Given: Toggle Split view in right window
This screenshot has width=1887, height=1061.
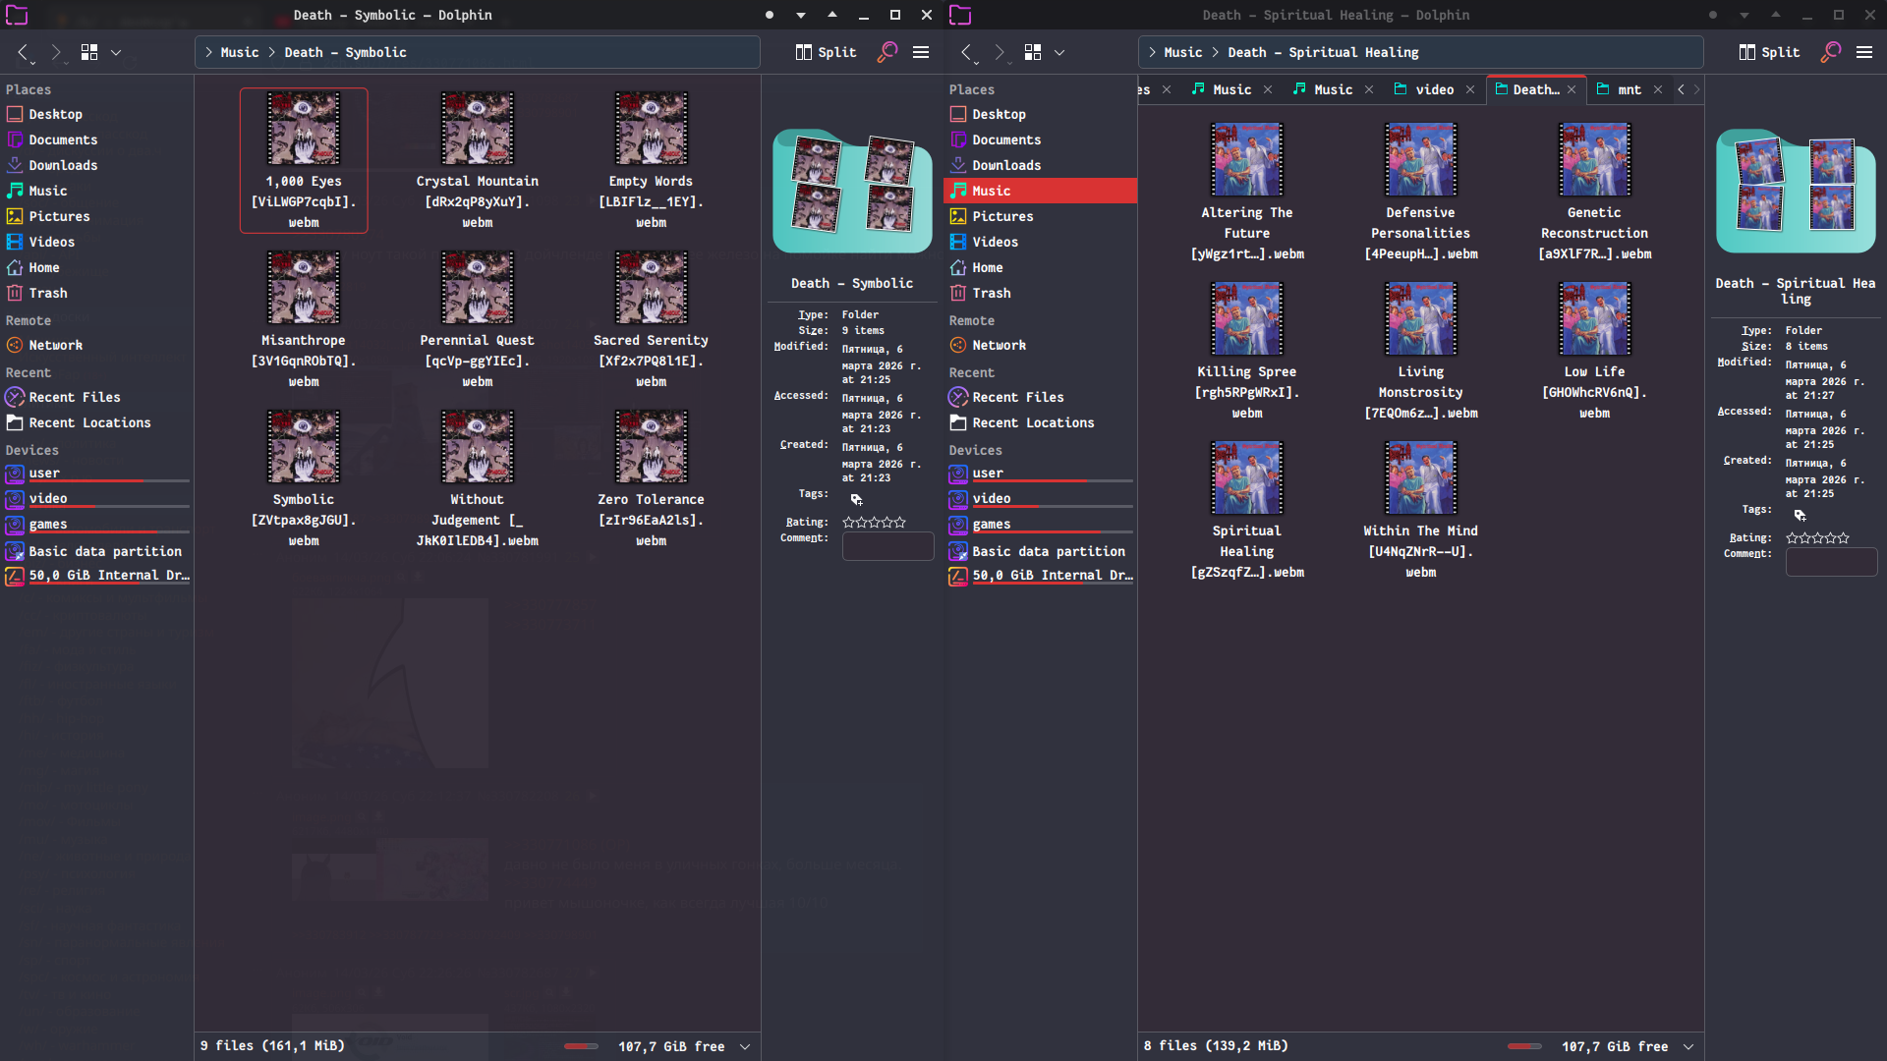Looking at the screenshot, I should 1769,52.
